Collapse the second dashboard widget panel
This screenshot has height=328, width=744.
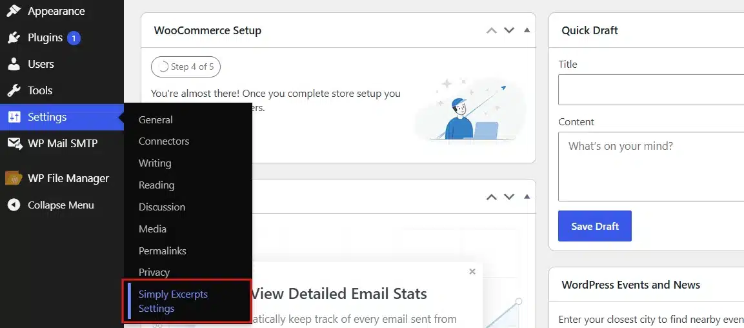(x=526, y=196)
